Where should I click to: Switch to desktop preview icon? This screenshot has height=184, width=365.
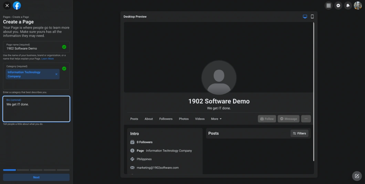pyautogui.click(x=305, y=17)
